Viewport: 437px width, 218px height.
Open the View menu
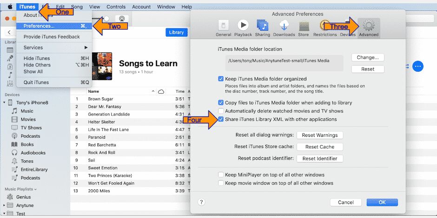tap(95, 6)
